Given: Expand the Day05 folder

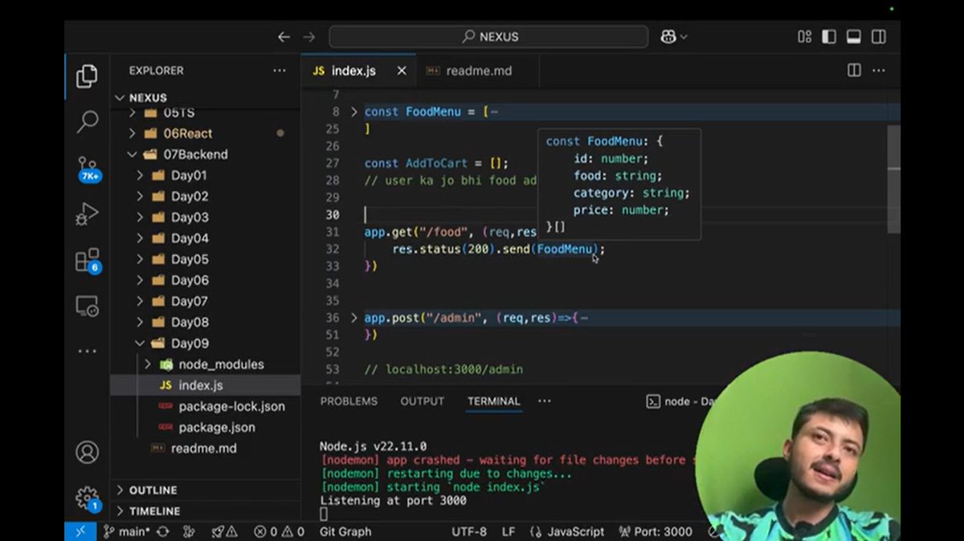Looking at the screenshot, I should click(x=140, y=259).
